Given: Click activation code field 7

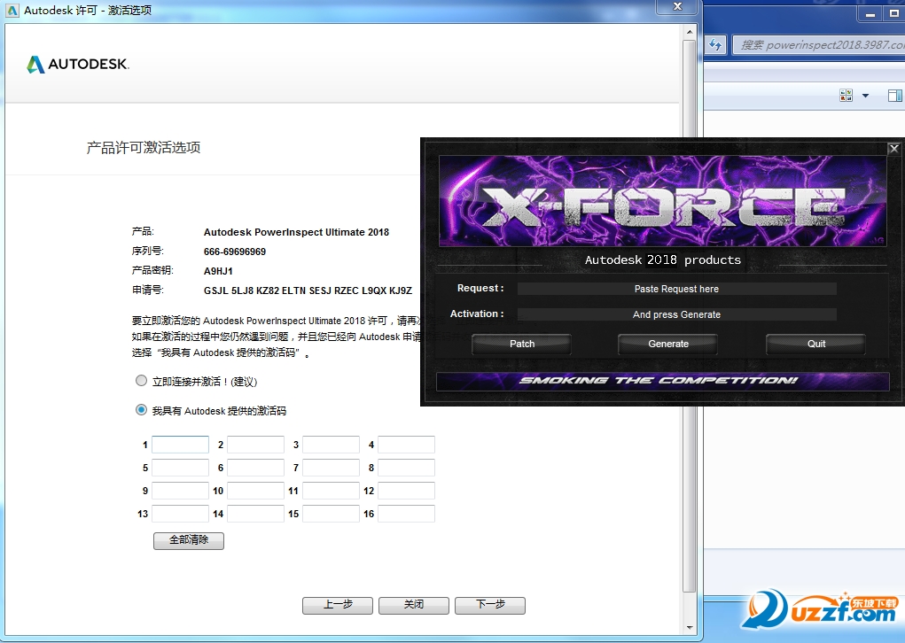Looking at the screenshot, I should (332, 468).
